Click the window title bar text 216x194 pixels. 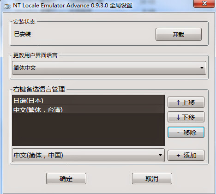[x=72, y=6]
